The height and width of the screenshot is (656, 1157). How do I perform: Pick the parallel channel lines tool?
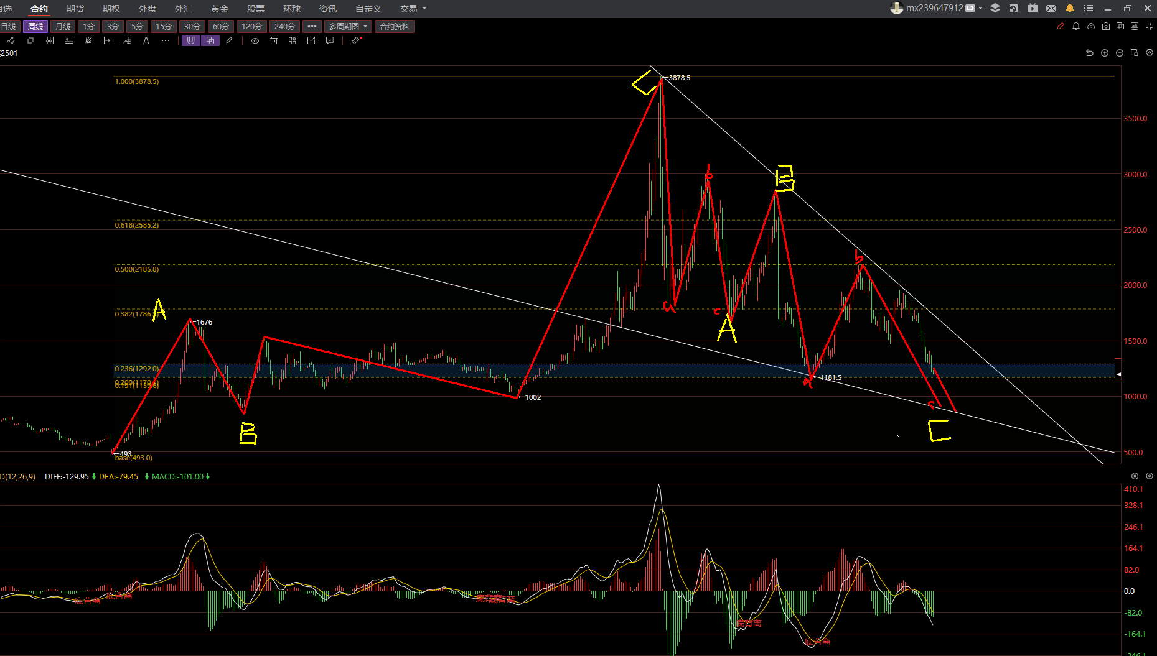tap(50, 40)
